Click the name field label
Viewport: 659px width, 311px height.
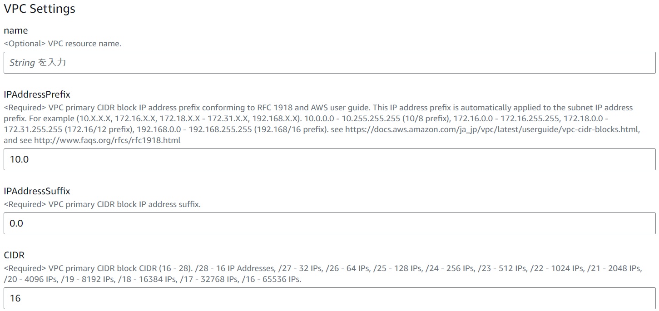pos(16,30)
